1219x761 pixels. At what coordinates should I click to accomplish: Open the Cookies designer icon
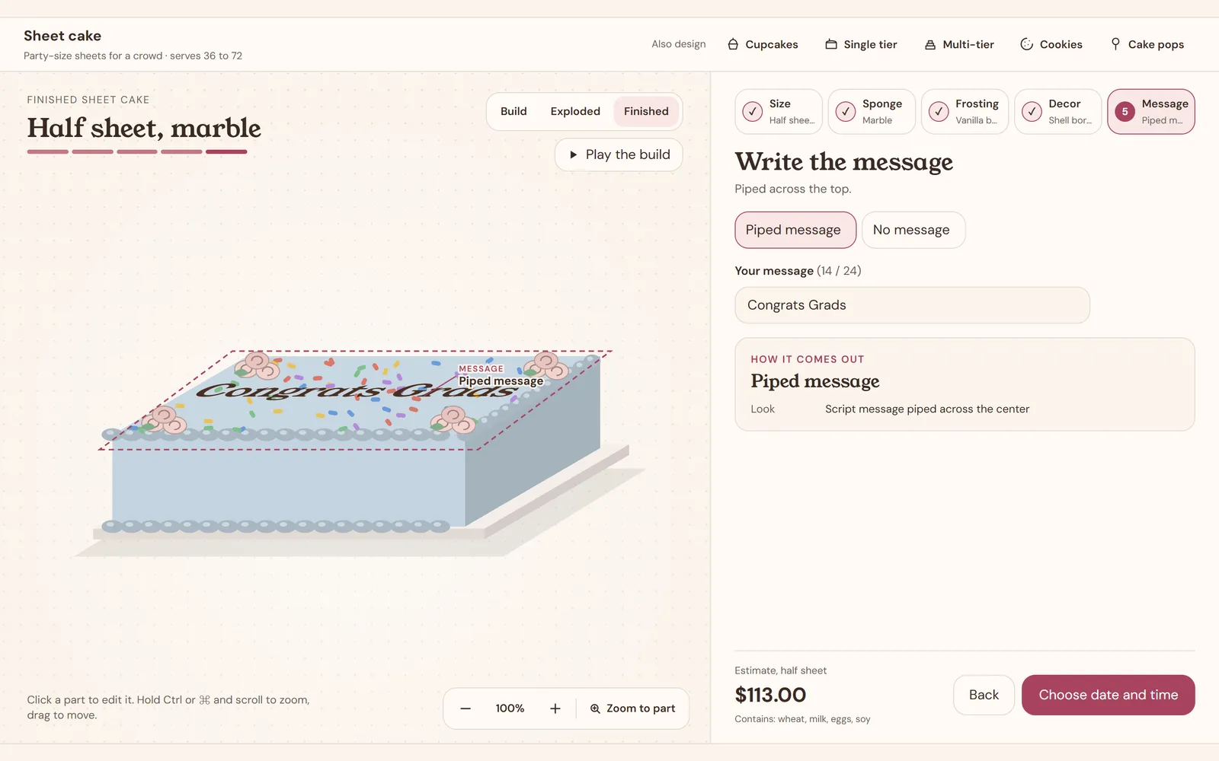[1027, 44]
